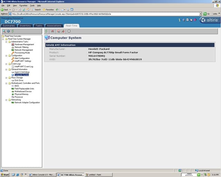Click the red headset icon in content toolbar

(59, 31)
